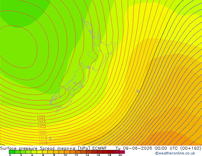The image size is (202, 156).
Task: Click the 1025 isobar label
Action: [x=41, y=117]
